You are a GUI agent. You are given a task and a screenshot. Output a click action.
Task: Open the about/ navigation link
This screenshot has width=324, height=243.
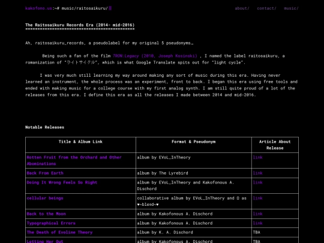tap(242, 8)
